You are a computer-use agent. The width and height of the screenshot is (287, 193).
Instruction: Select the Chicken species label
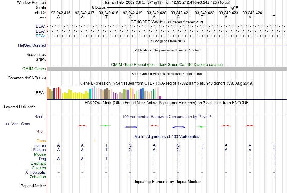pos(39,168)
